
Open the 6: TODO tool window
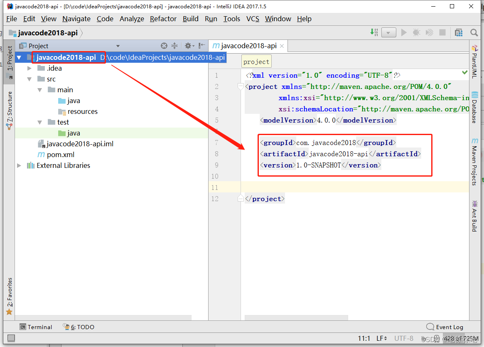point(79,327)
